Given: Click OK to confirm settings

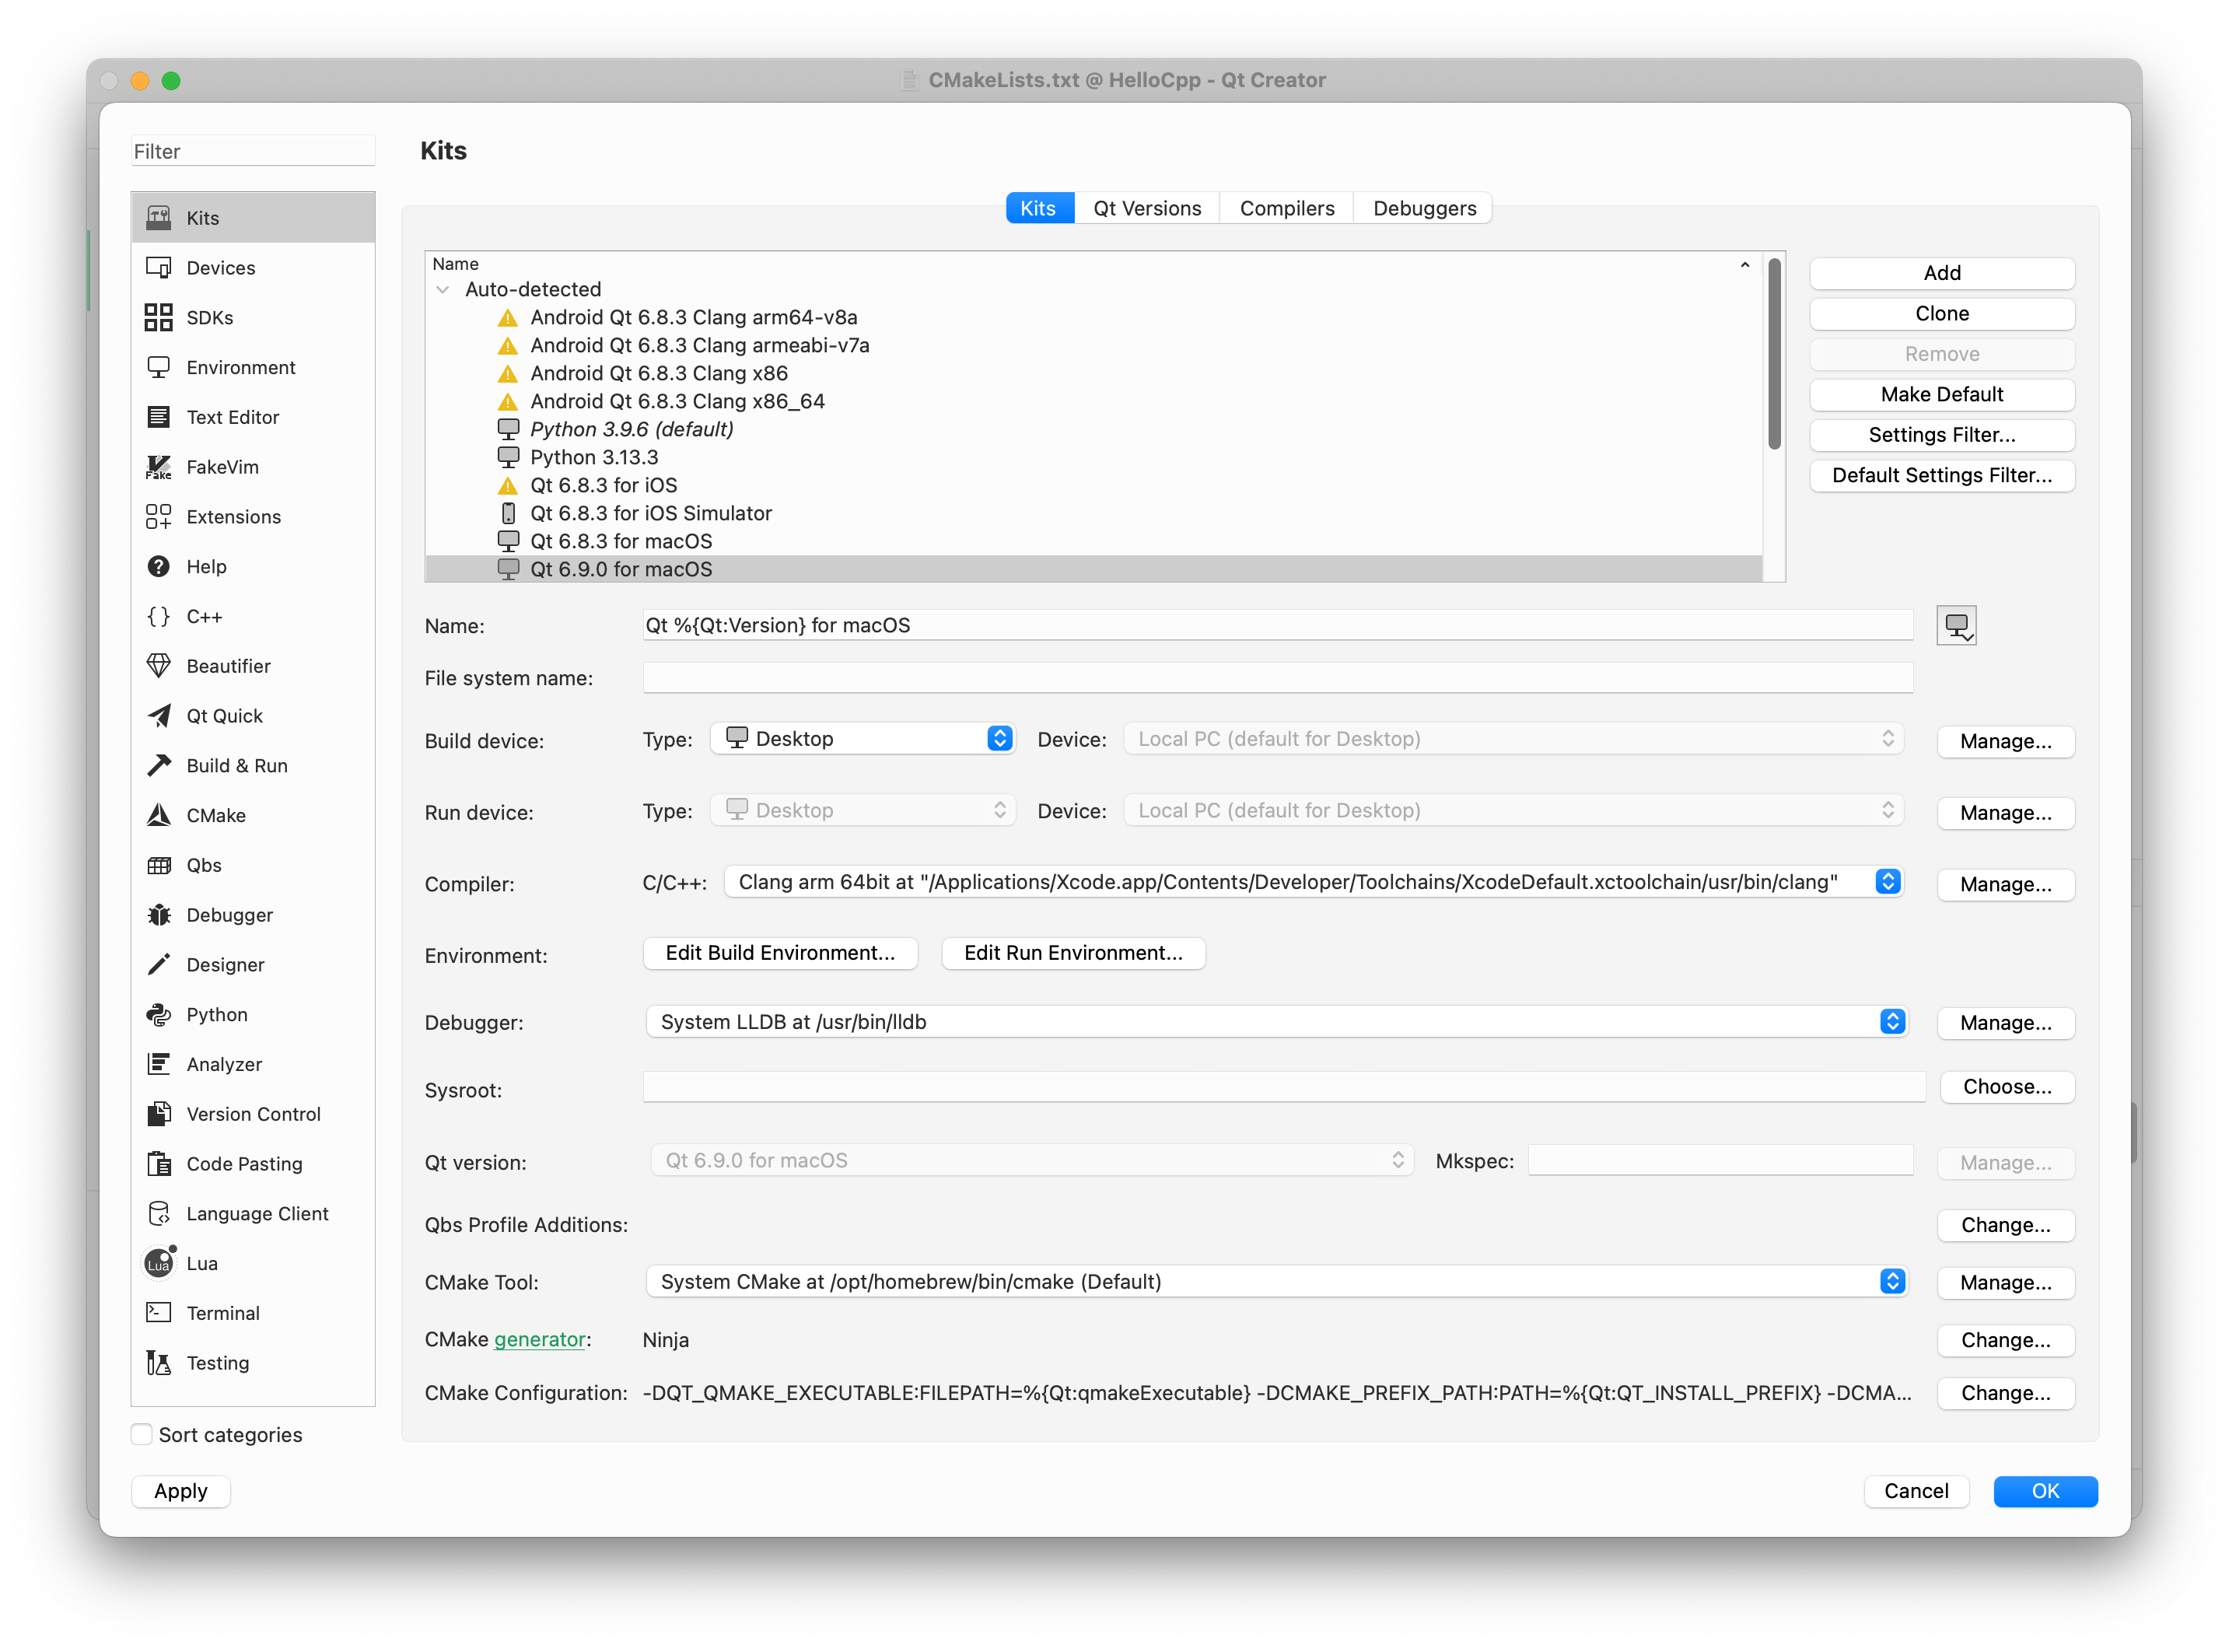Looking at the screenshot, I should point(2045,1491).
